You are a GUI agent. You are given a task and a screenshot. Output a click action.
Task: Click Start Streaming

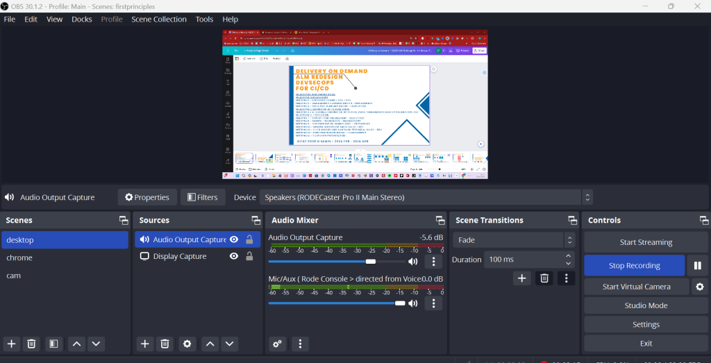[646, 242]
